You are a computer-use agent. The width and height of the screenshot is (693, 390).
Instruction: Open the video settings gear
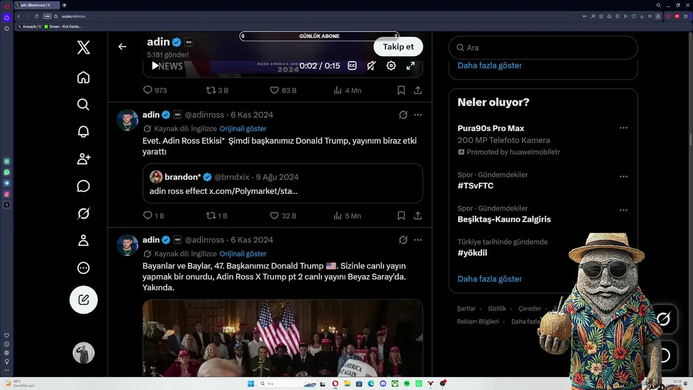click(391, 66)
